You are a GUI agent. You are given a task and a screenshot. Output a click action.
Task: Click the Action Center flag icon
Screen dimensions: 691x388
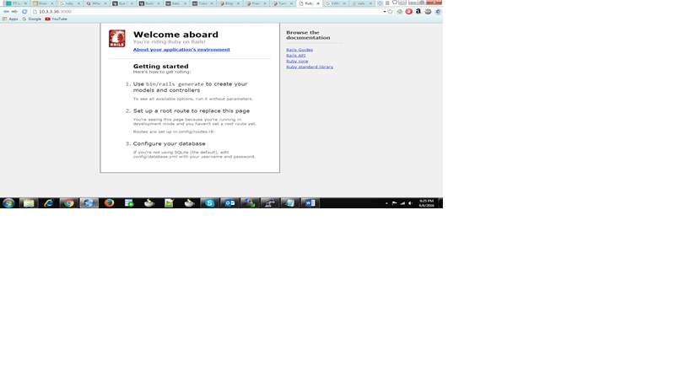pos(394,203)
